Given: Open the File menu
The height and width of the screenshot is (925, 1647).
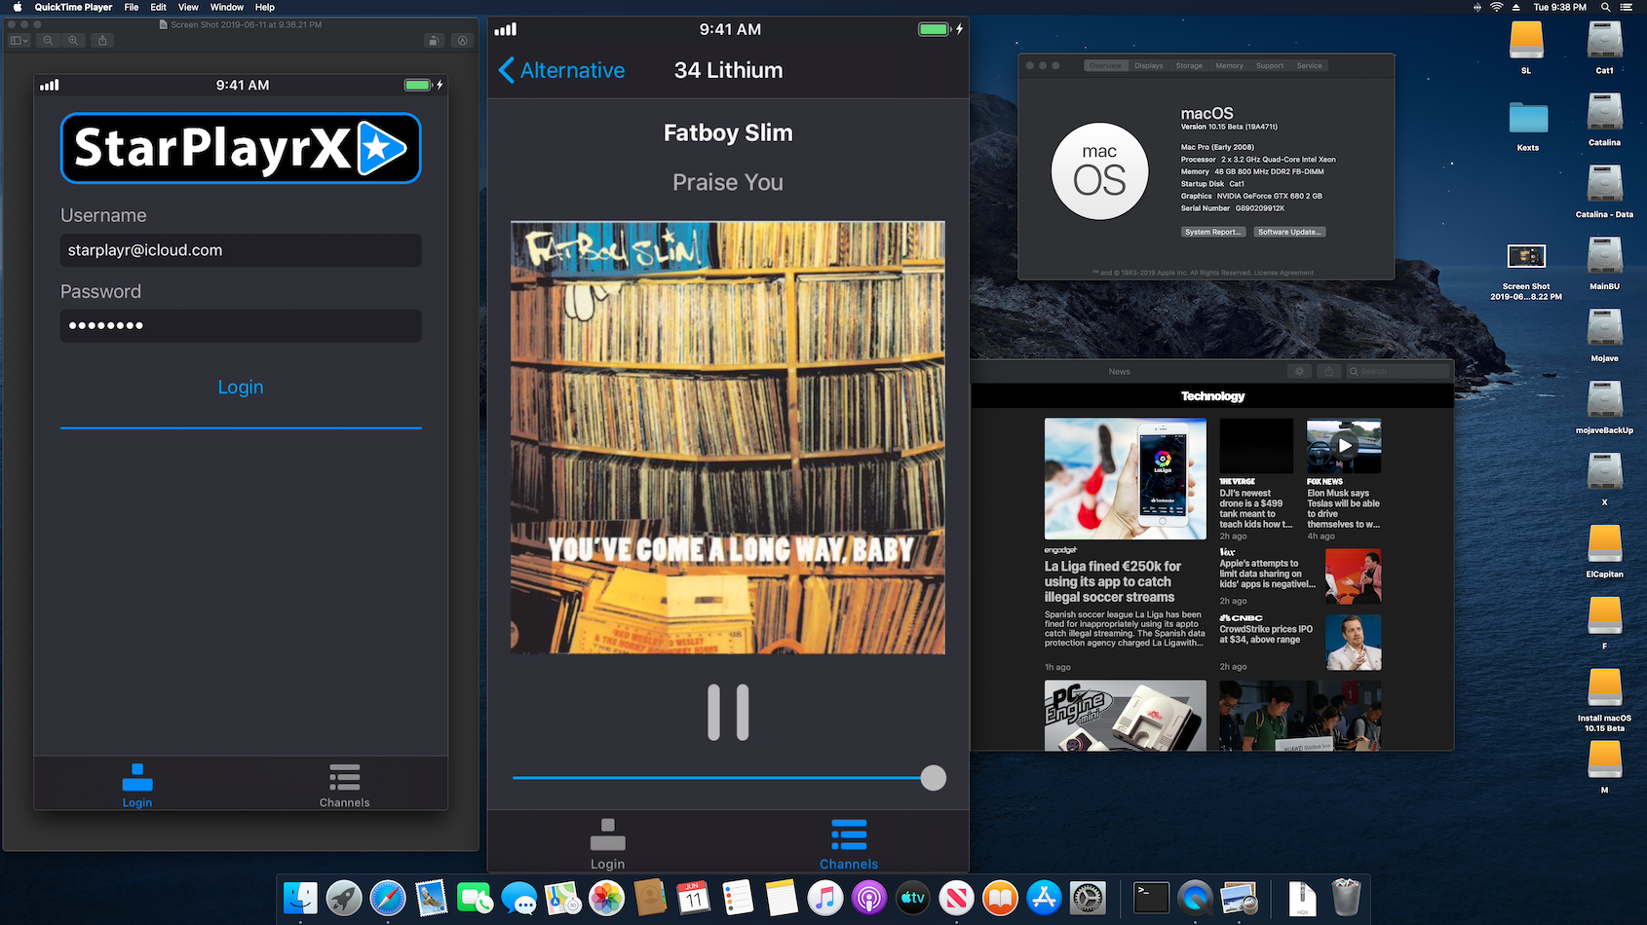Looking at the screenshot, I should (132, 7).
